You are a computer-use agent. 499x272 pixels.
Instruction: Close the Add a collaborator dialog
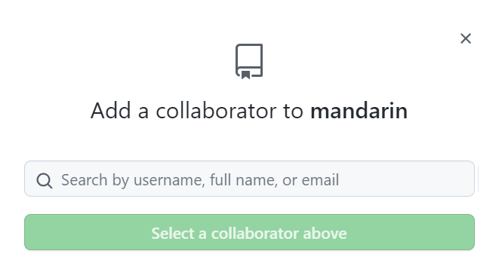coord(466,38)
